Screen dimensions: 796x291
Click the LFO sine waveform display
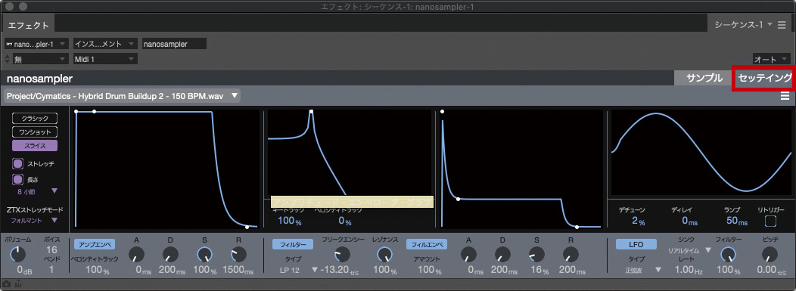click(701, 153)
